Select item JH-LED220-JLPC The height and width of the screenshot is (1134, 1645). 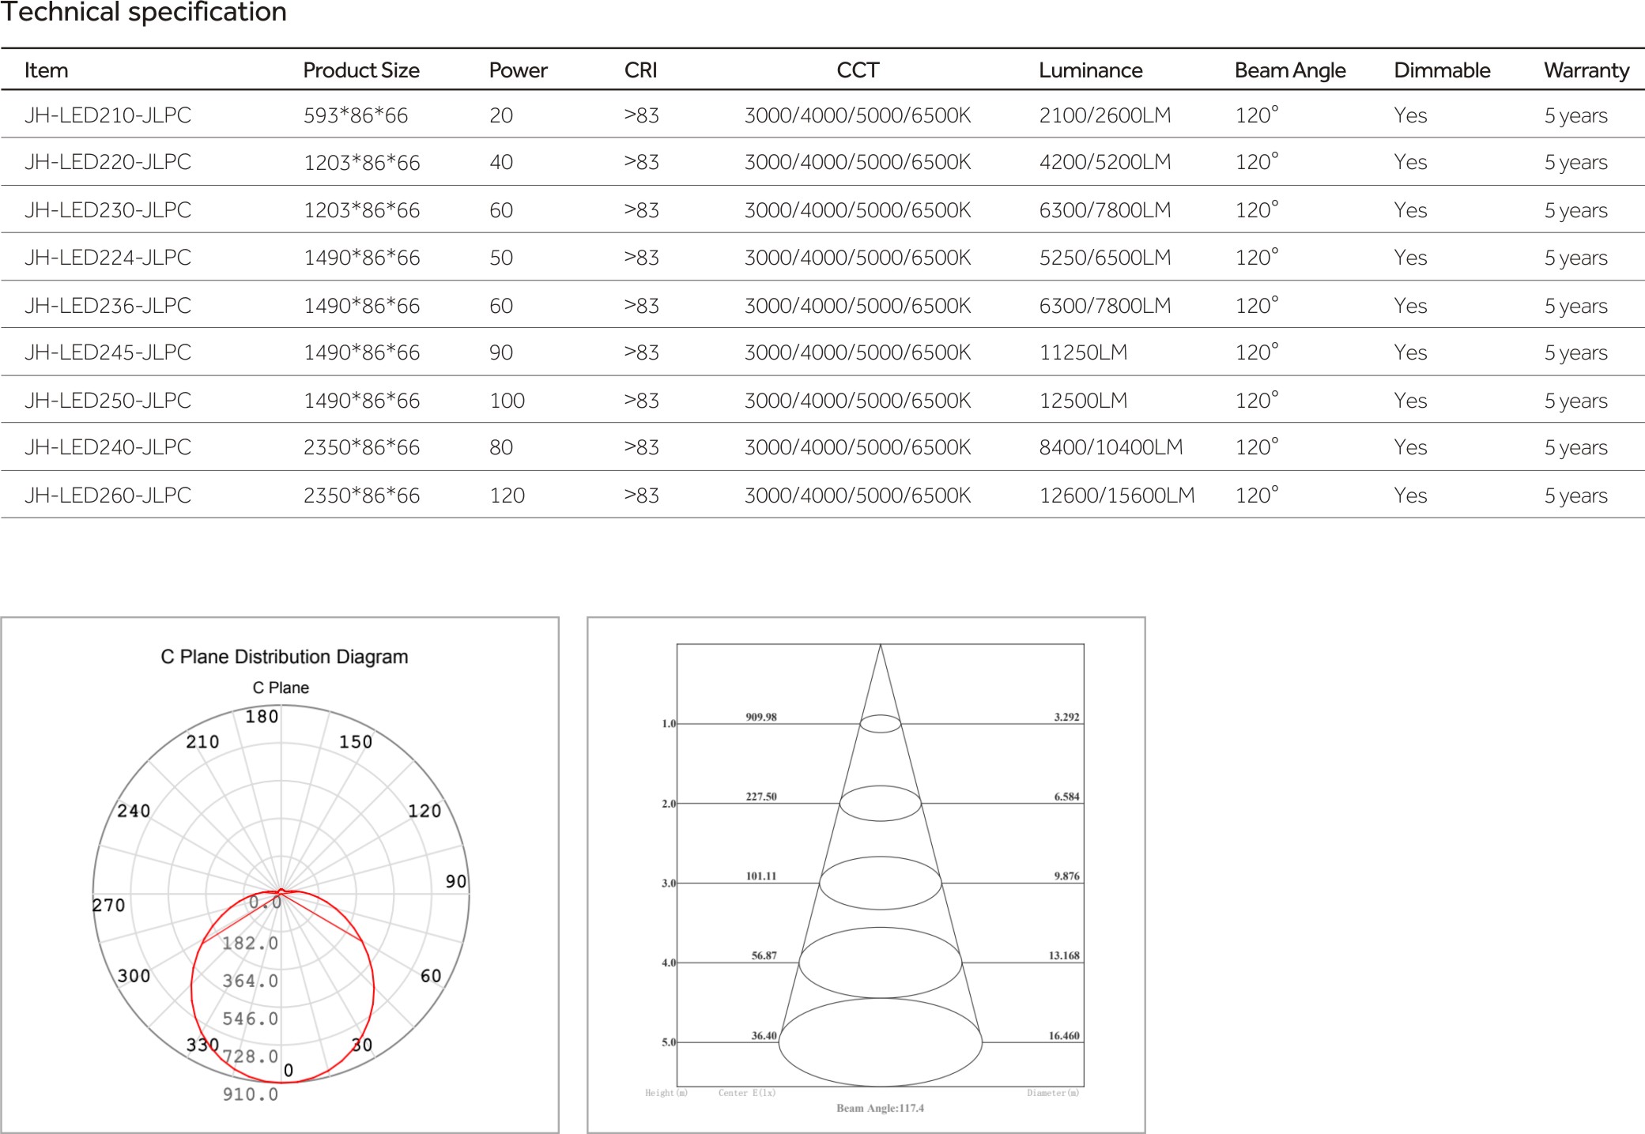[x=108, y=162]
